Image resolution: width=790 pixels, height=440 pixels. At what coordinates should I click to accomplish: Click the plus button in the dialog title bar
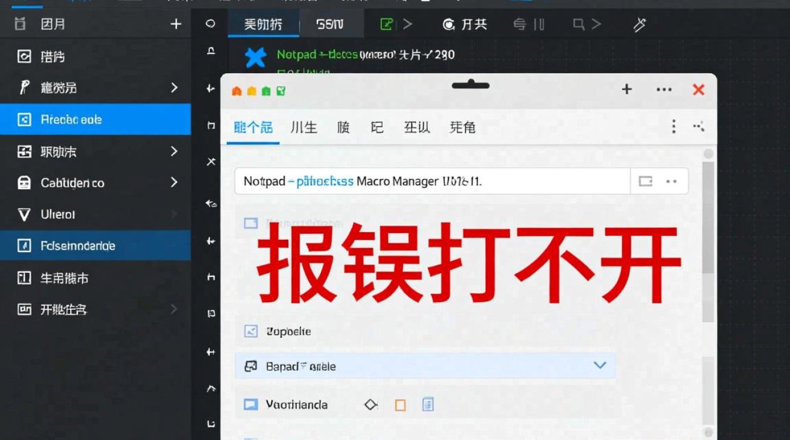coord(627,89)
